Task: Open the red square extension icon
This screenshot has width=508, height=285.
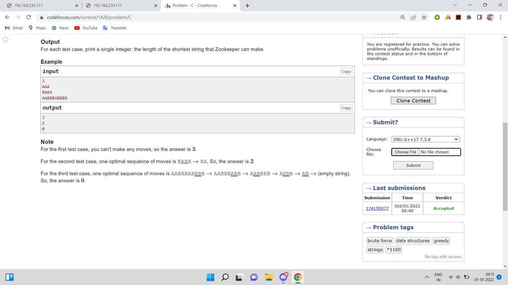Action: pos(458,17)
